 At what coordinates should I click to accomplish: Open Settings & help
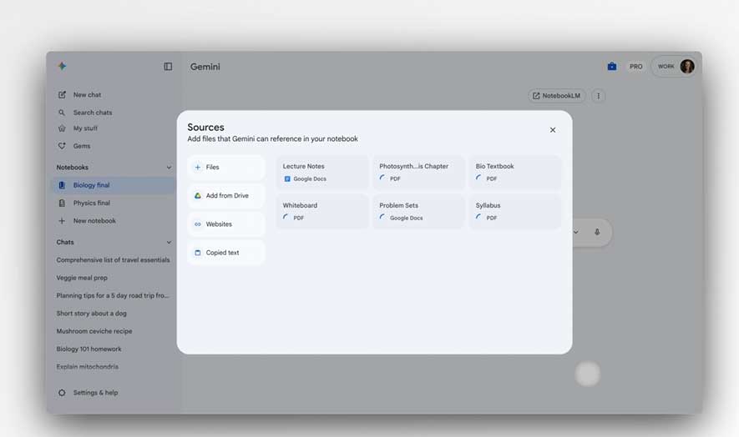coord(94,393)
